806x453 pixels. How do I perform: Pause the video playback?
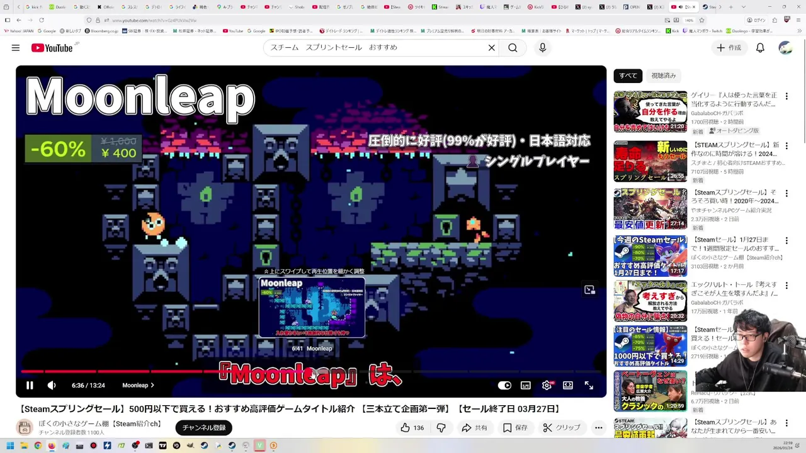click(30, 385)
